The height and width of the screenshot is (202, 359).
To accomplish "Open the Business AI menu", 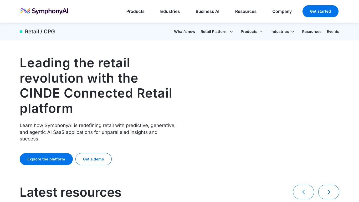I will tap(207, 11).
